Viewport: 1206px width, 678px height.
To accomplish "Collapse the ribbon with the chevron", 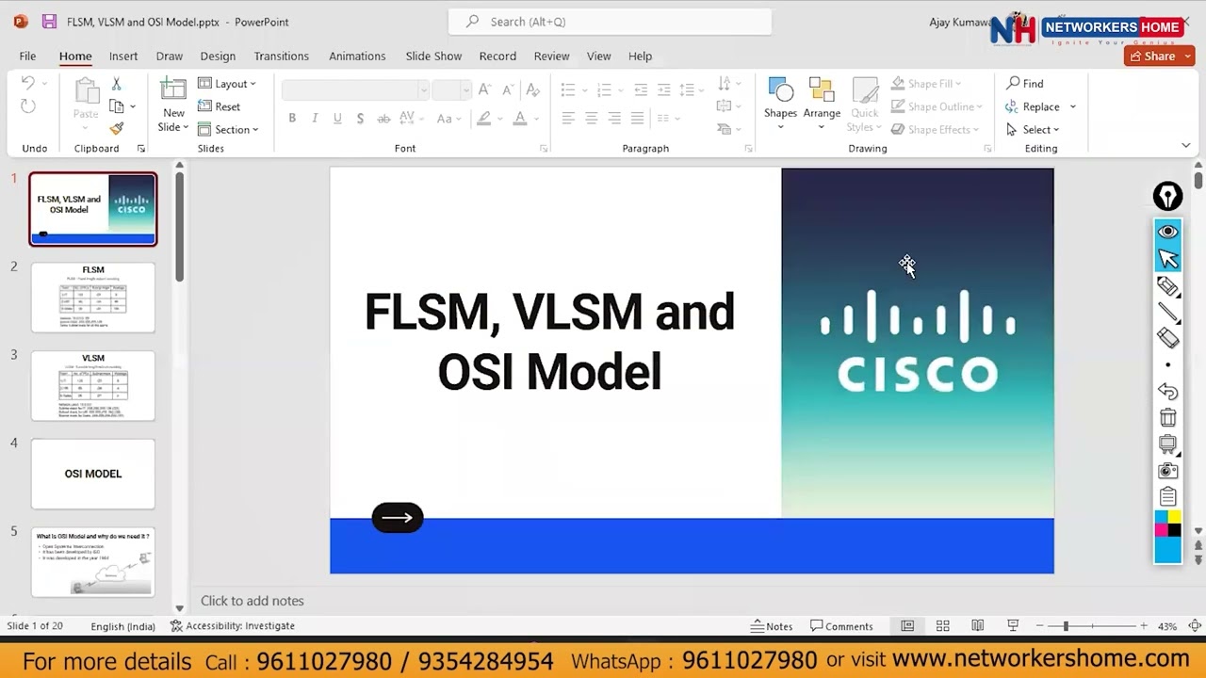I will pos(1186,146).
